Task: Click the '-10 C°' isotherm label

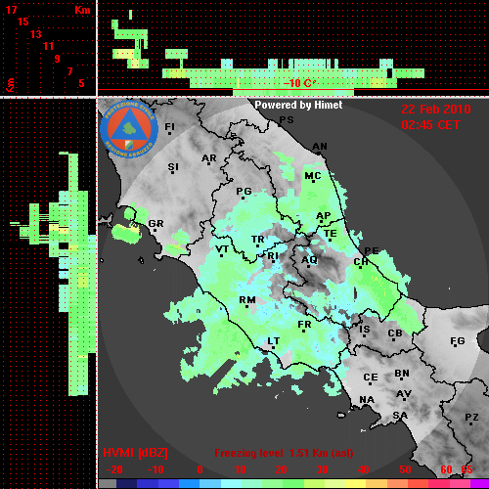Action: pyautogui.click(x=299, y=83)
